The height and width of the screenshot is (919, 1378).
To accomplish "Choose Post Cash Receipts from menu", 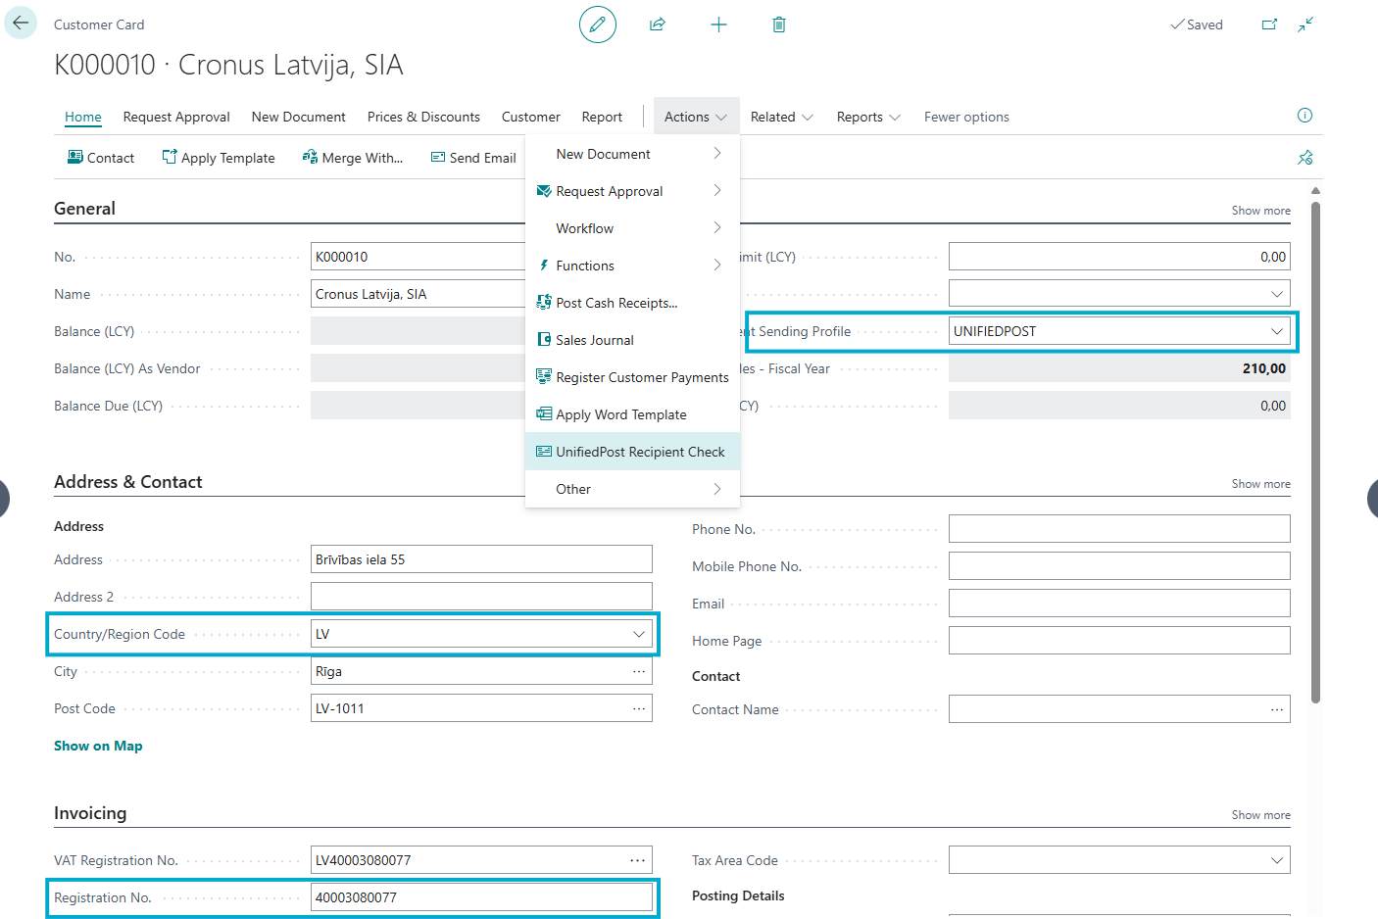I will tap(615, 303).
